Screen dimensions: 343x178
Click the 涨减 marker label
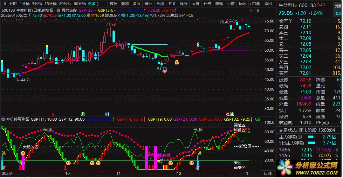tap(230, 114)
